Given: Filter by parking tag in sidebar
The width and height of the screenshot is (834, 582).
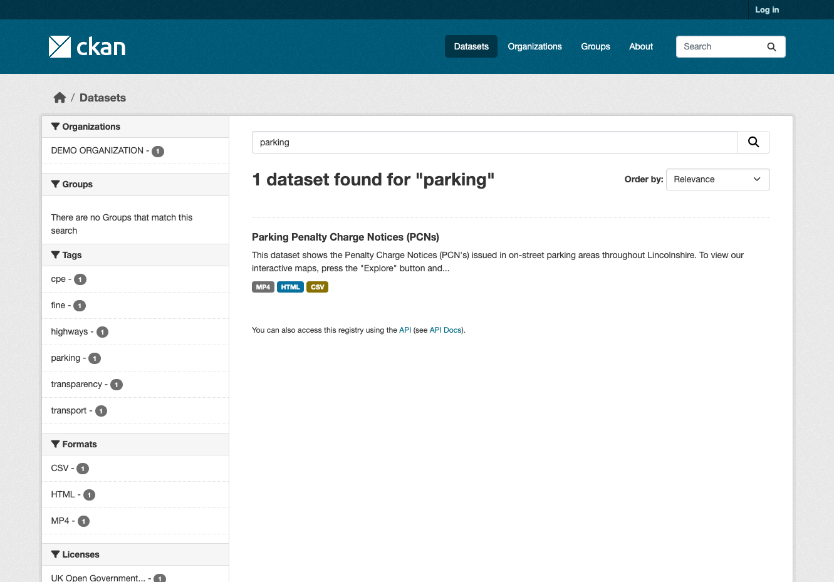Looking at the screenshot, I should (135, 358).
